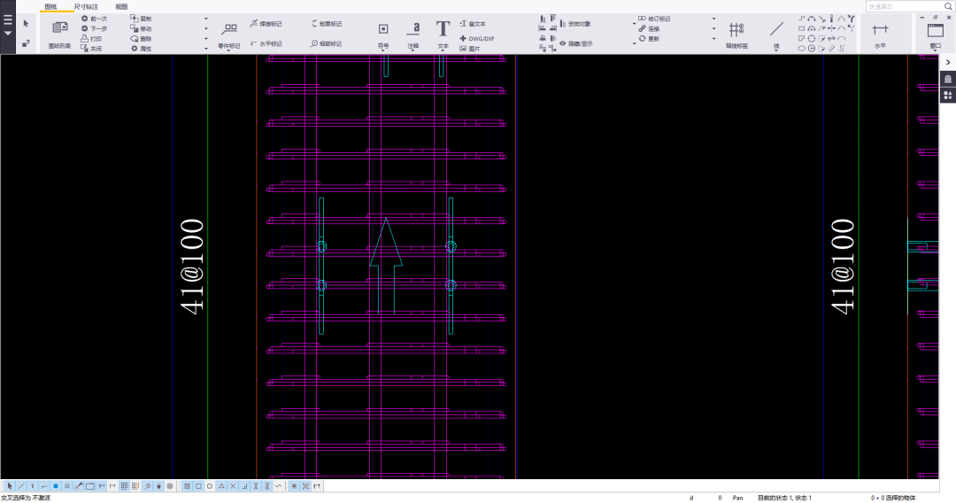Toggle the circle snap switch in bottom toolbar
This screenshot has width=956, height=503.
tap(210, 486)
